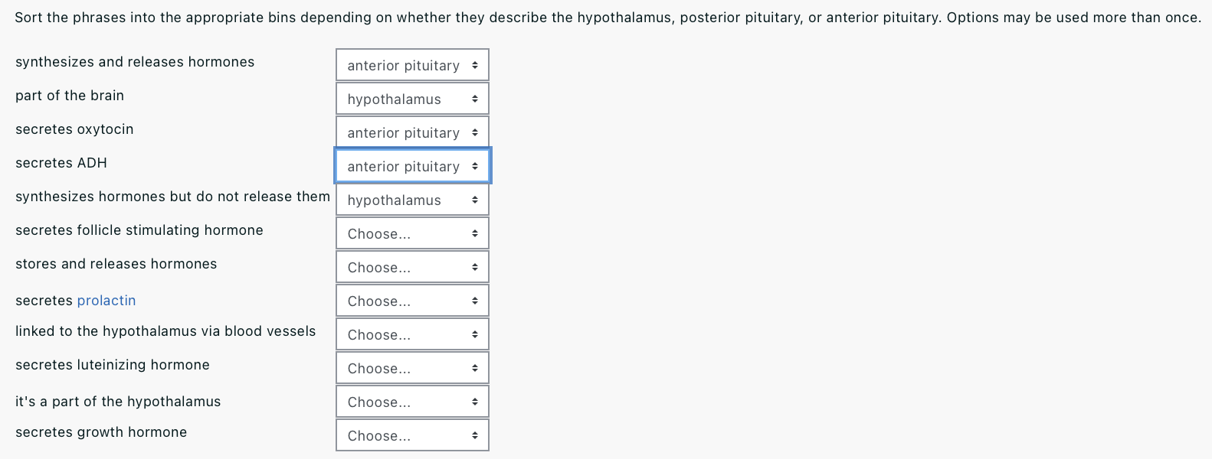
Task: Open dropdown for 'part of the brain'
Action: [412, 99]
